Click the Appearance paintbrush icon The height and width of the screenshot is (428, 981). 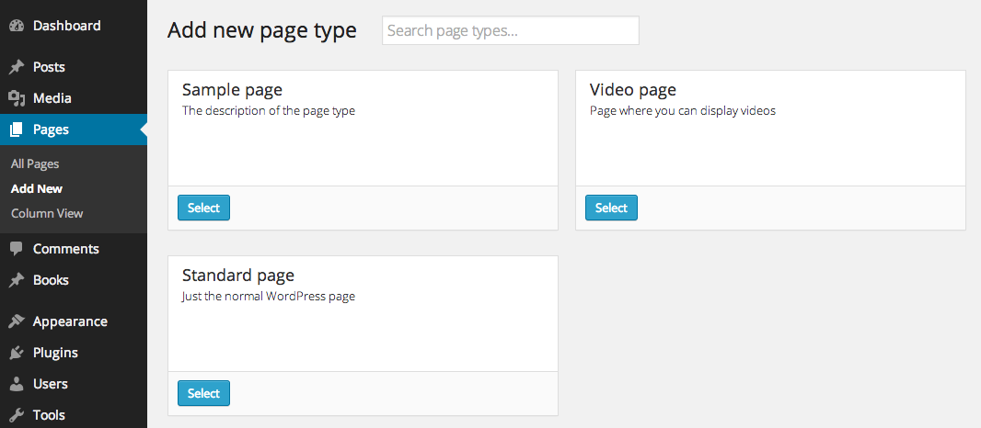17,321
